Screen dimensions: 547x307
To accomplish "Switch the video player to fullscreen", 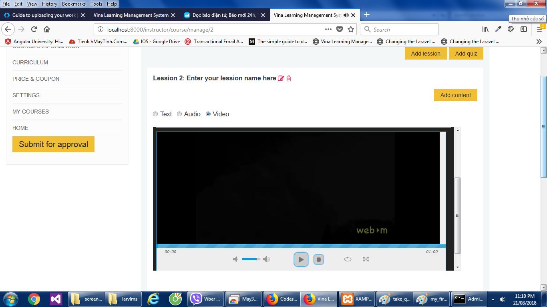I will (366, 259).
